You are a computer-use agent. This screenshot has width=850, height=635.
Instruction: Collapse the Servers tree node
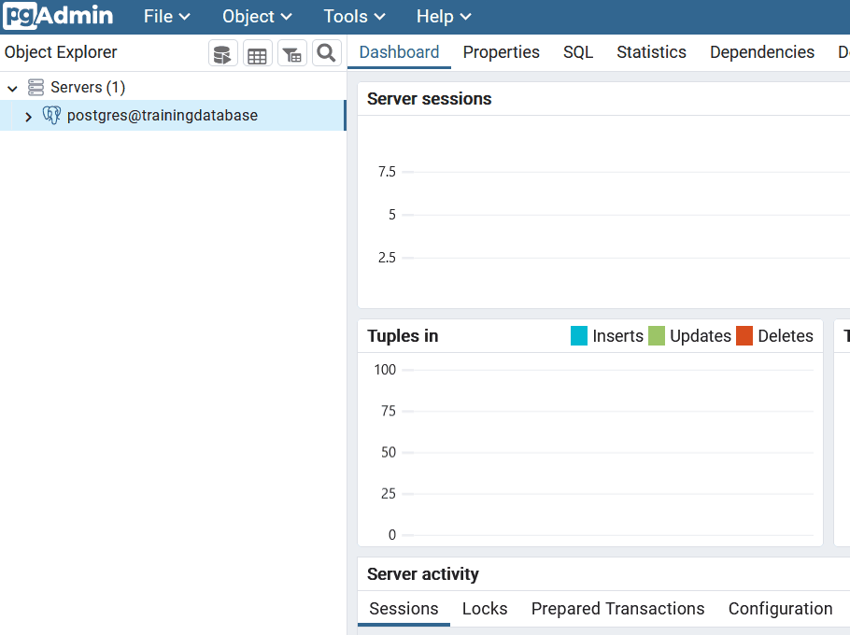[13, 88]
